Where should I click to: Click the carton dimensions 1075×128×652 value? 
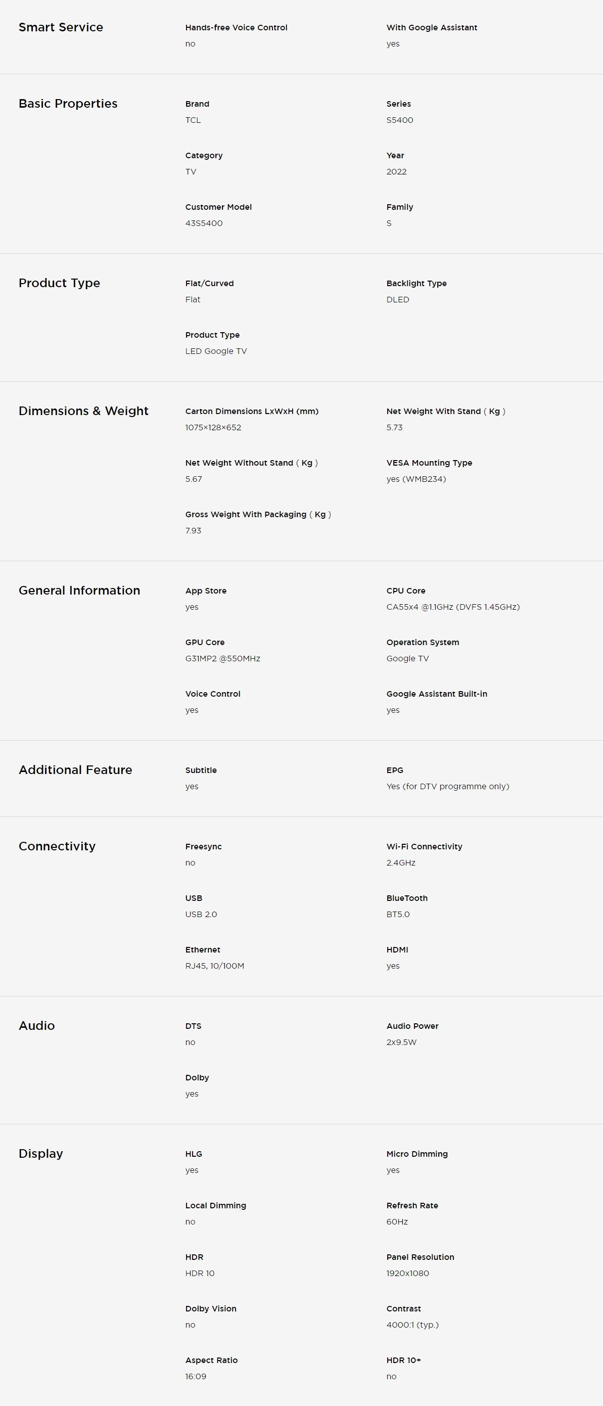point(213,427)
